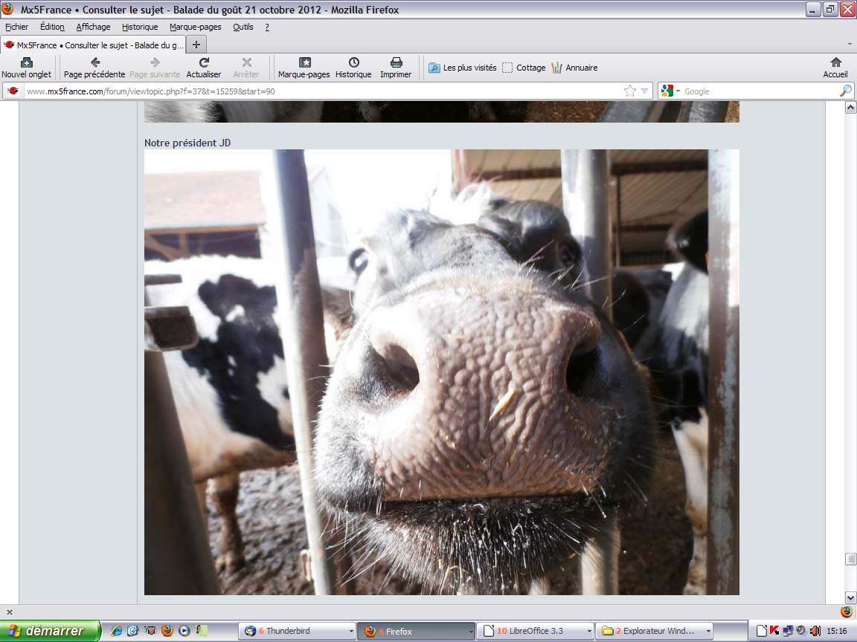Click the Google search input field
The width and height of the screenshot is (857, 642).
(x=760, y=91)
